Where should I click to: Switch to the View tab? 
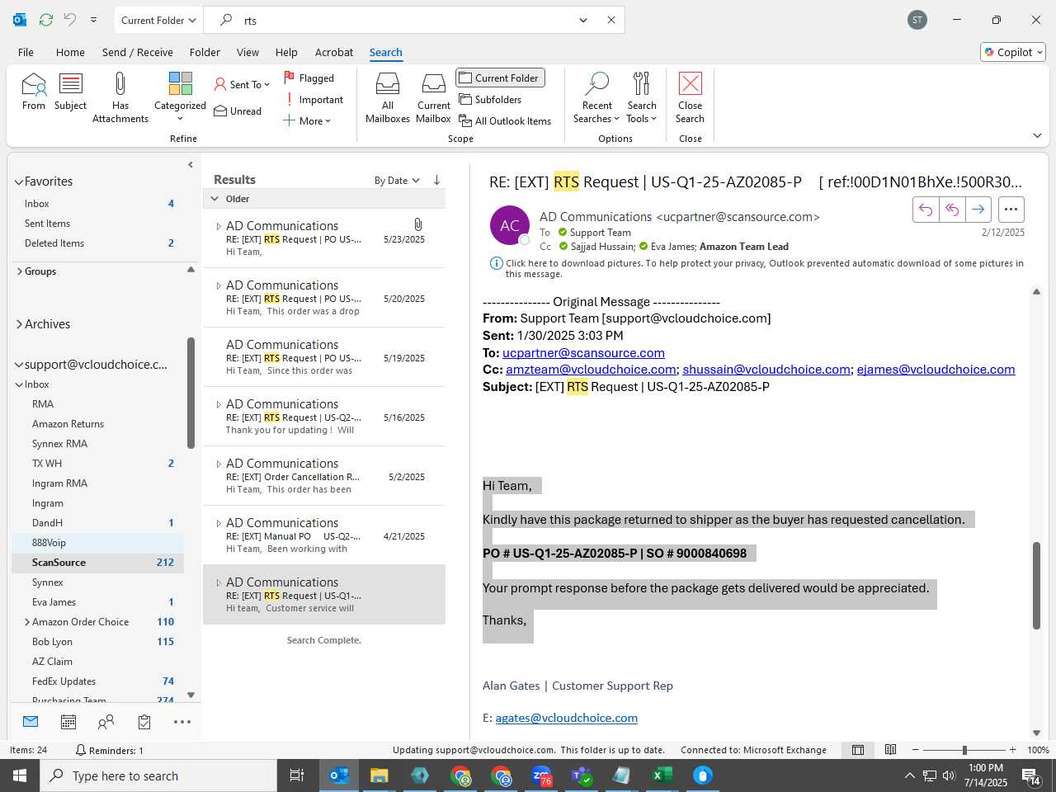[x=247, y=52]
